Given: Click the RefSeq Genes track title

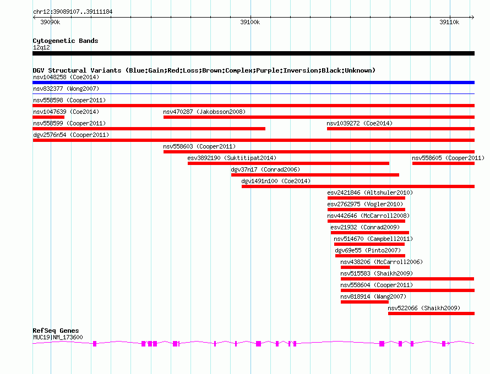Looking at the screenshot, I should (56, 331).
